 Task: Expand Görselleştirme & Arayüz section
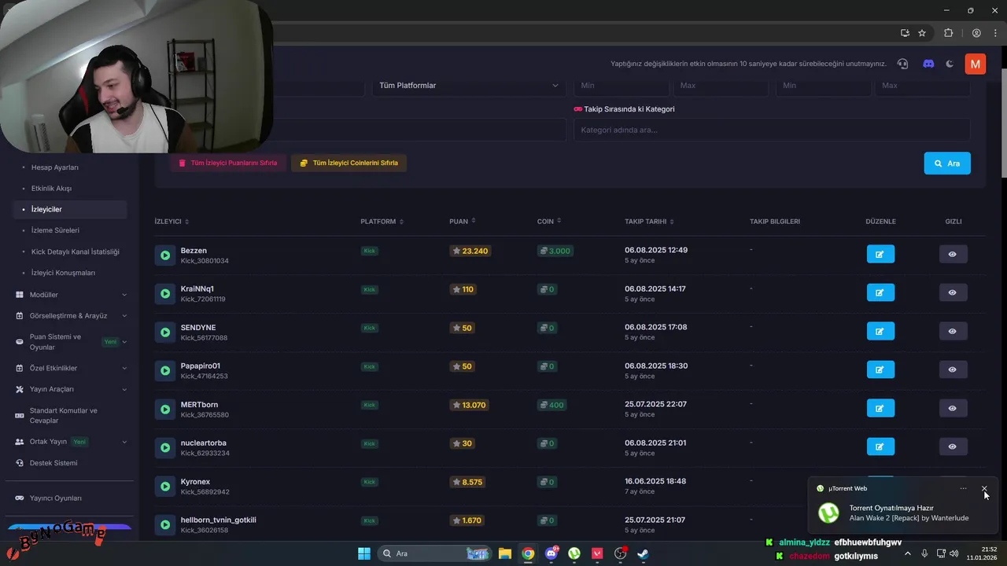click(71, 316)
